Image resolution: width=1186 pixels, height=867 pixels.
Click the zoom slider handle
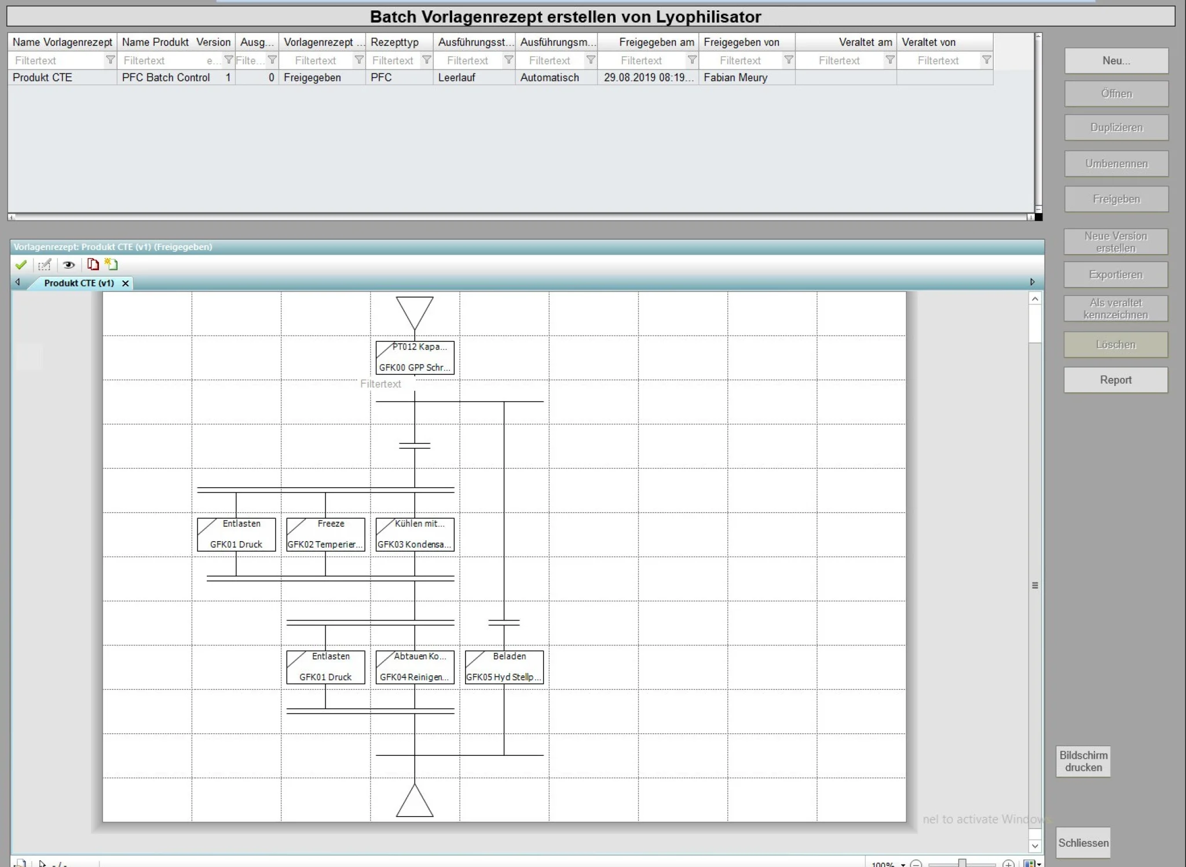[x=962, y=864]
